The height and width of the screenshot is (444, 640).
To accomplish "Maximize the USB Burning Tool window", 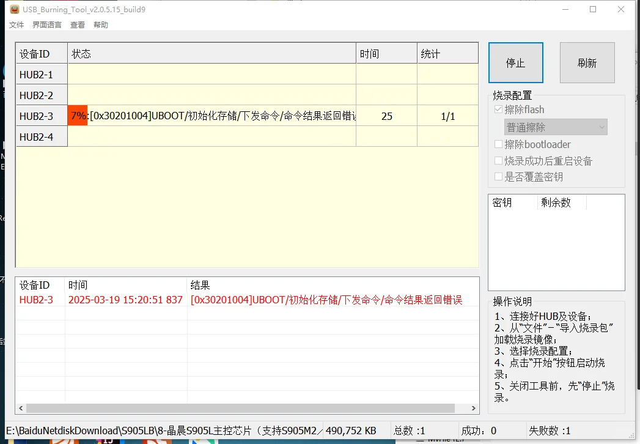I will pos(593,9).
